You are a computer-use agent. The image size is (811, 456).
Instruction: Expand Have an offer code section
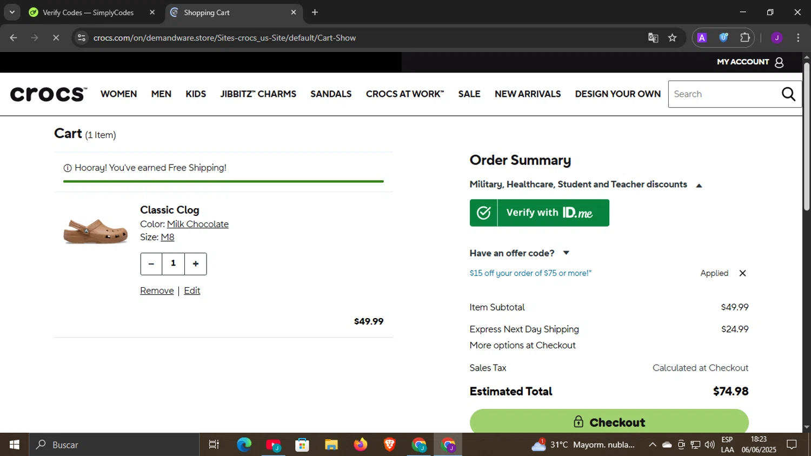pyautogui.click(x=520, y=253)
